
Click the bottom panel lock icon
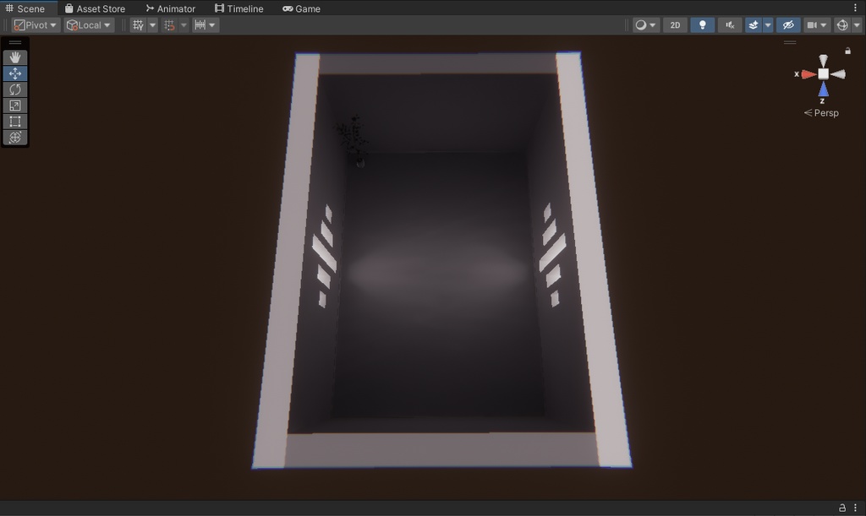[842, 508]
